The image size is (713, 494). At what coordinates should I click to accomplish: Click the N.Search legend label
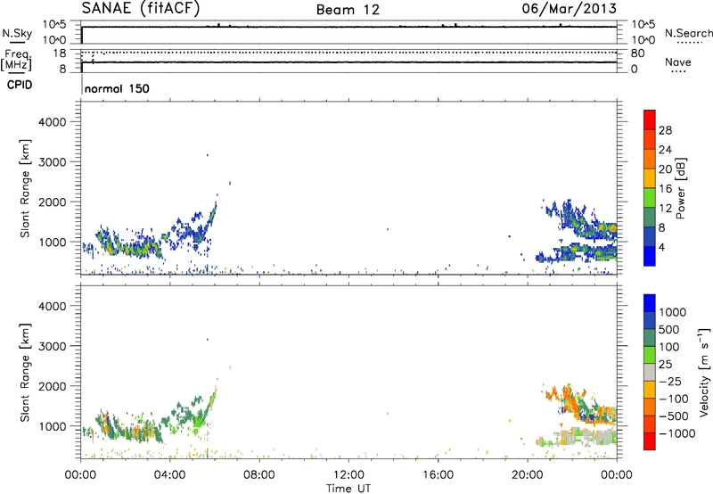click(688, 33)
